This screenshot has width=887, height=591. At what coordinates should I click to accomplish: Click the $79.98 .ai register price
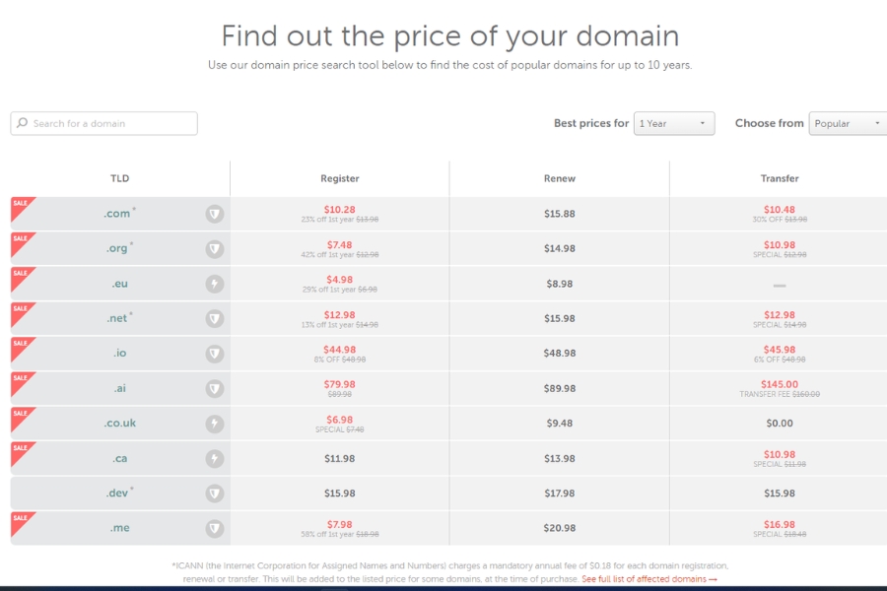[x=339, y=384]
